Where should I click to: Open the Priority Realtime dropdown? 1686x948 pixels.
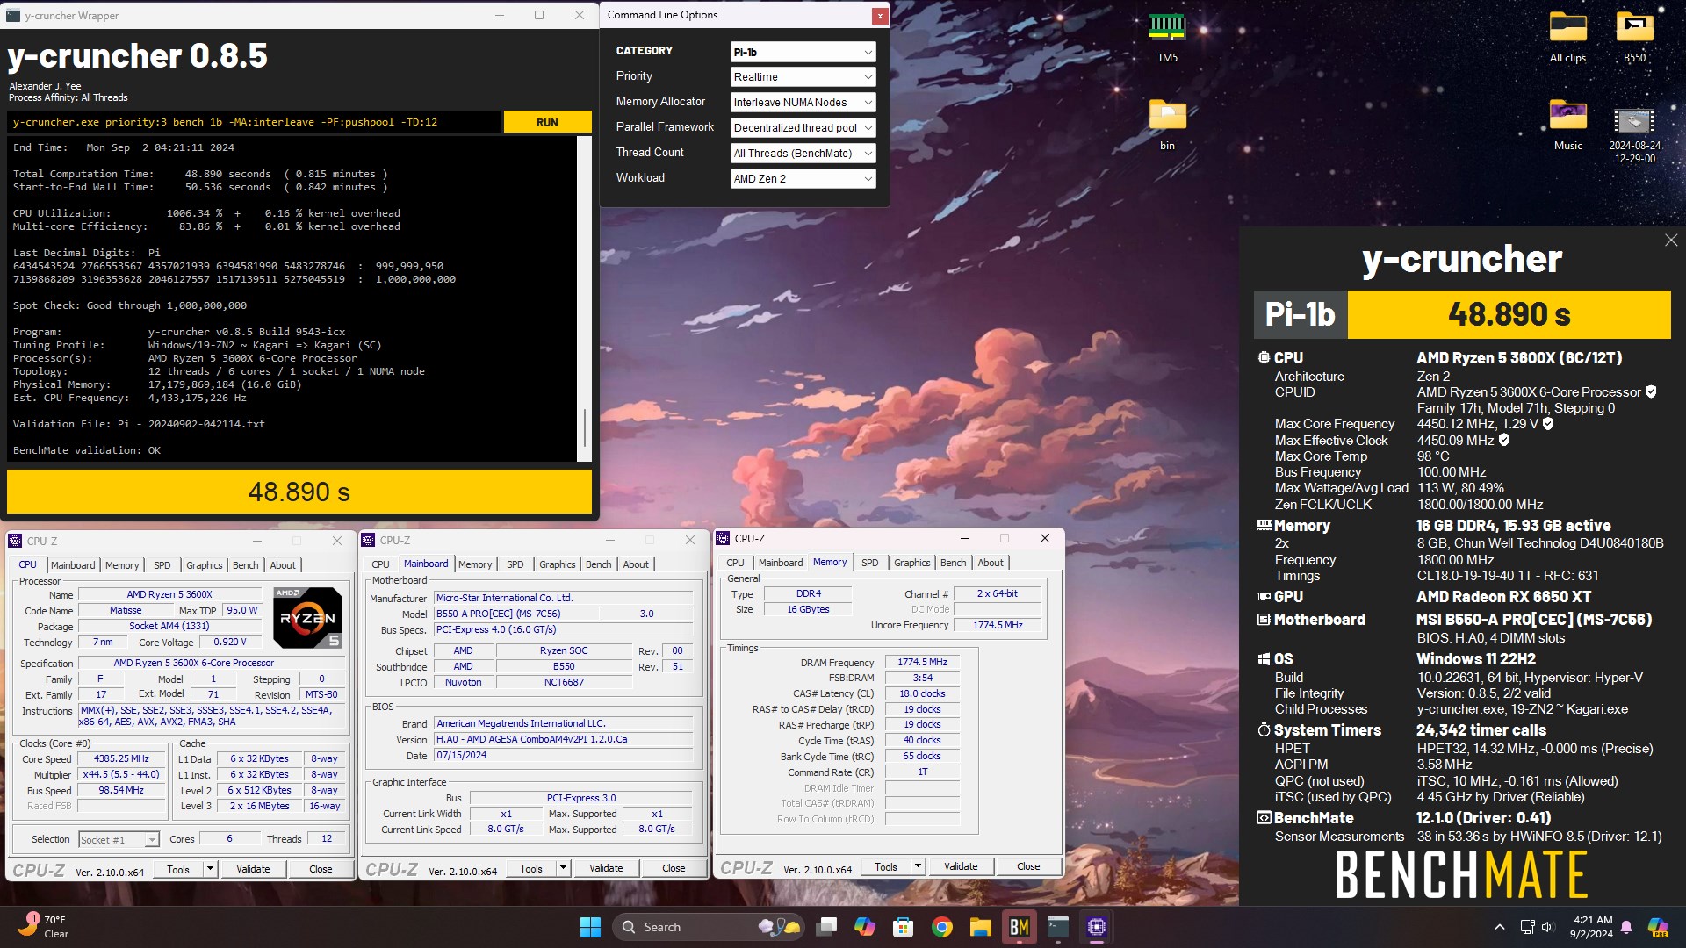tap(803, 77)
